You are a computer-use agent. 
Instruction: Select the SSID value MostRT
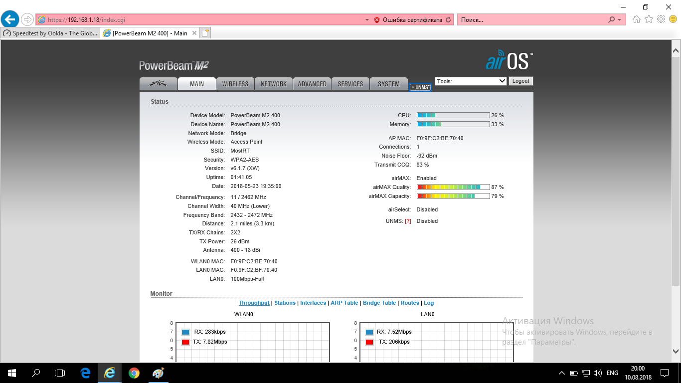[240, 151]
